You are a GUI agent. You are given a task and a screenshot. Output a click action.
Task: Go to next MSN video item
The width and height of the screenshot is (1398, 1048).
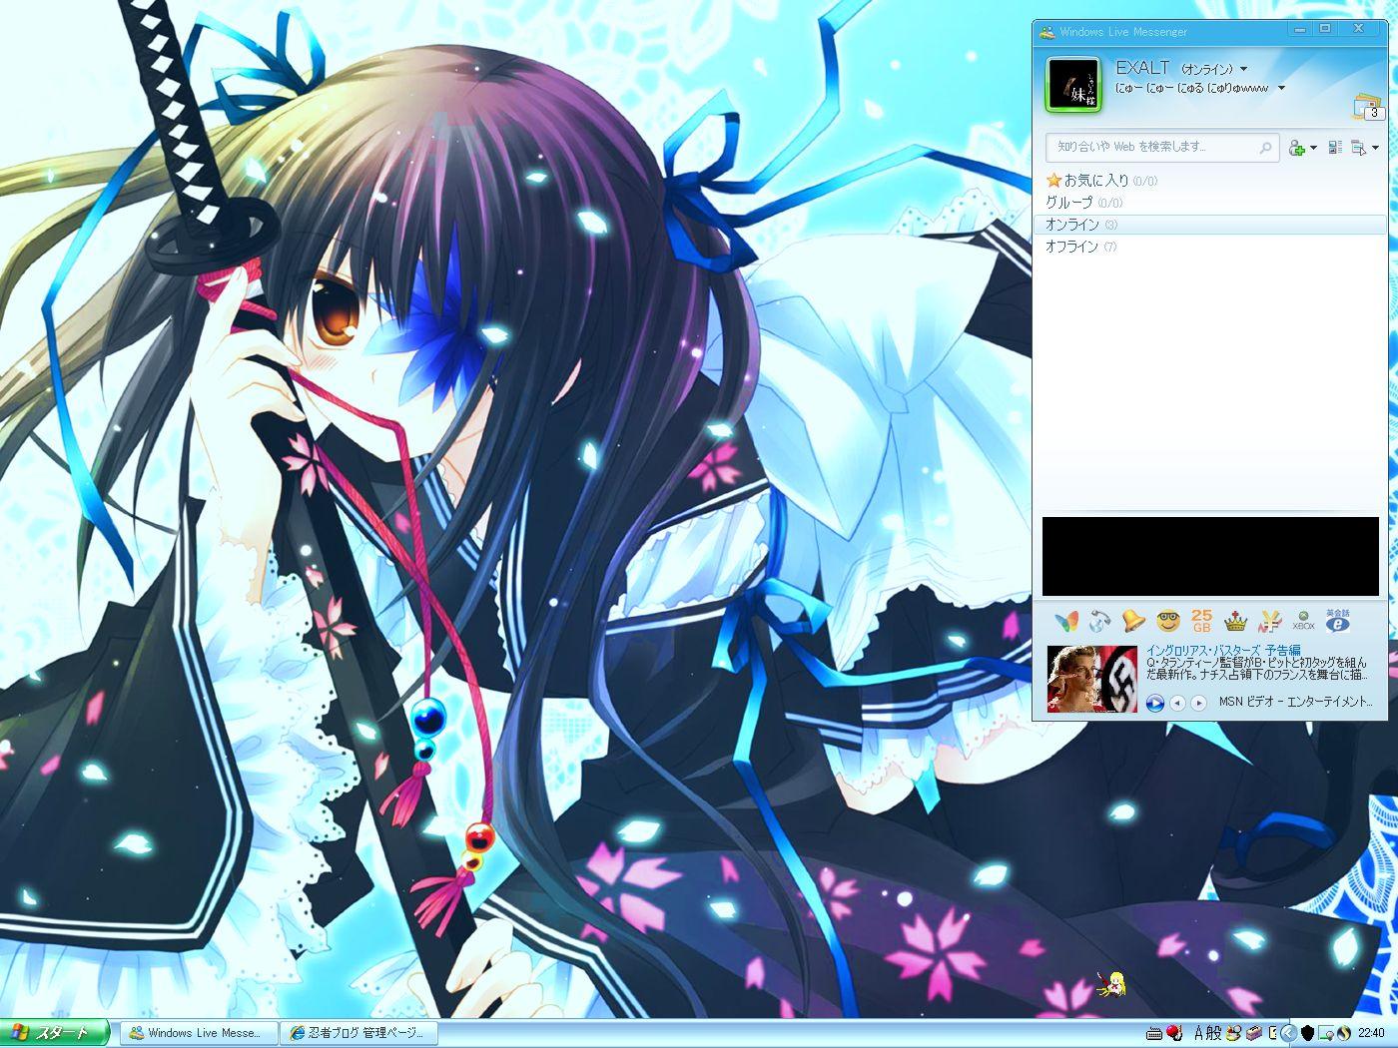[x=1199, y=703]
